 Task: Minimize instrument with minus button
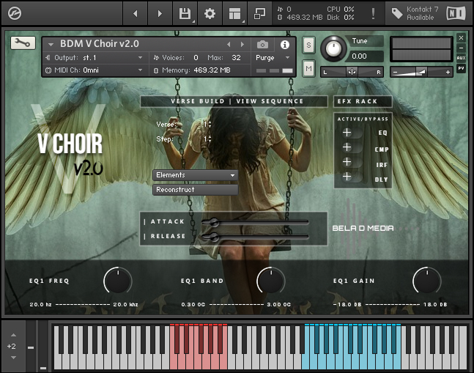pos(461,48)
